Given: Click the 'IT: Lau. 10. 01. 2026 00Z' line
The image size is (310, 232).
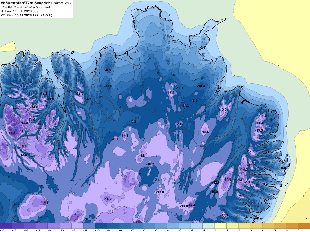Looking at the screenshot, I should 20,11.
